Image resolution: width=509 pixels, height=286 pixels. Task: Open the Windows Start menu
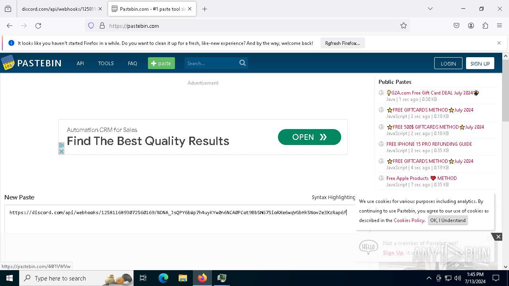[10, 278]
